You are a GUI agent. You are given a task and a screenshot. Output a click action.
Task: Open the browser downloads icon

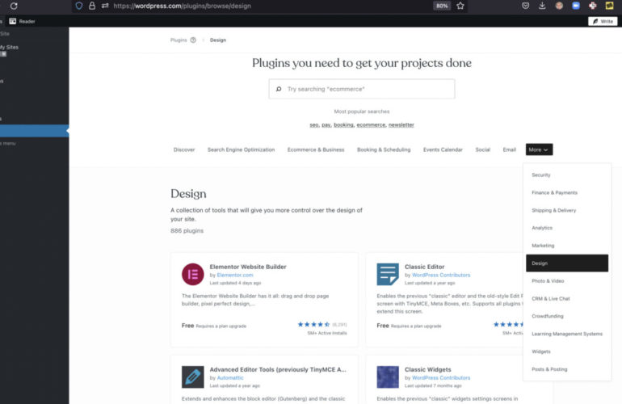coord(542,6)
